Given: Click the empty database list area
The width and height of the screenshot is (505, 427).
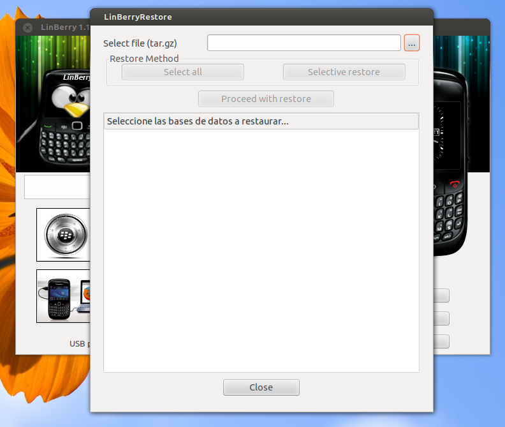Looking at the screenshot, I should click(261, 250).
